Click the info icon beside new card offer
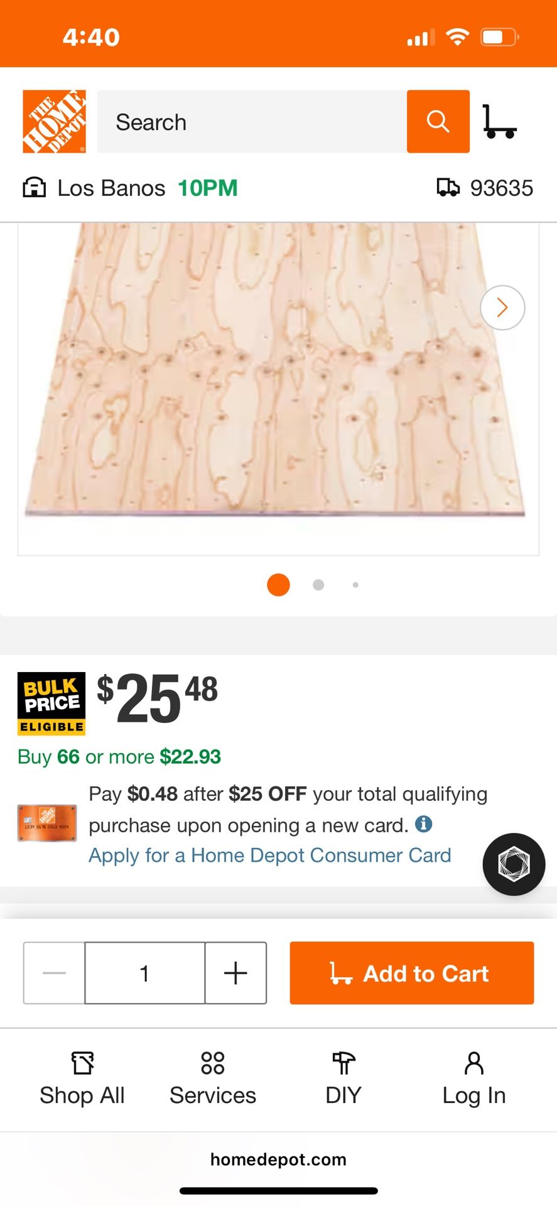The image size is (557, 1206). point(424,824)
